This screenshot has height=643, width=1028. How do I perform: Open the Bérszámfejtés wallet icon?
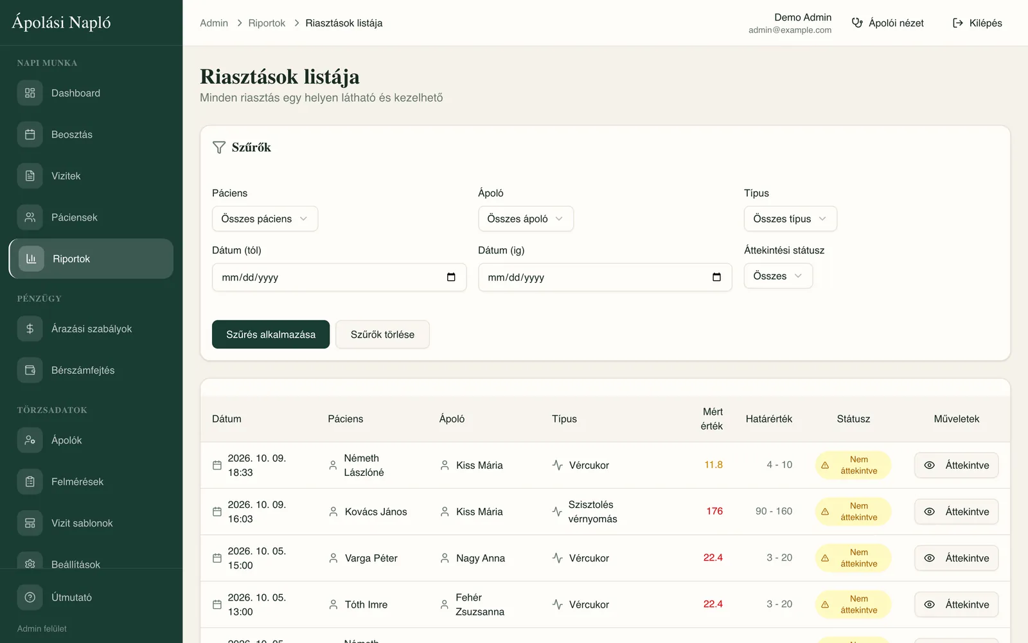(30, 370)
